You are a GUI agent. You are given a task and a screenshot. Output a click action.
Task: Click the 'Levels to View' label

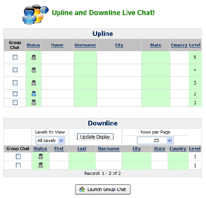pos(50,132)
